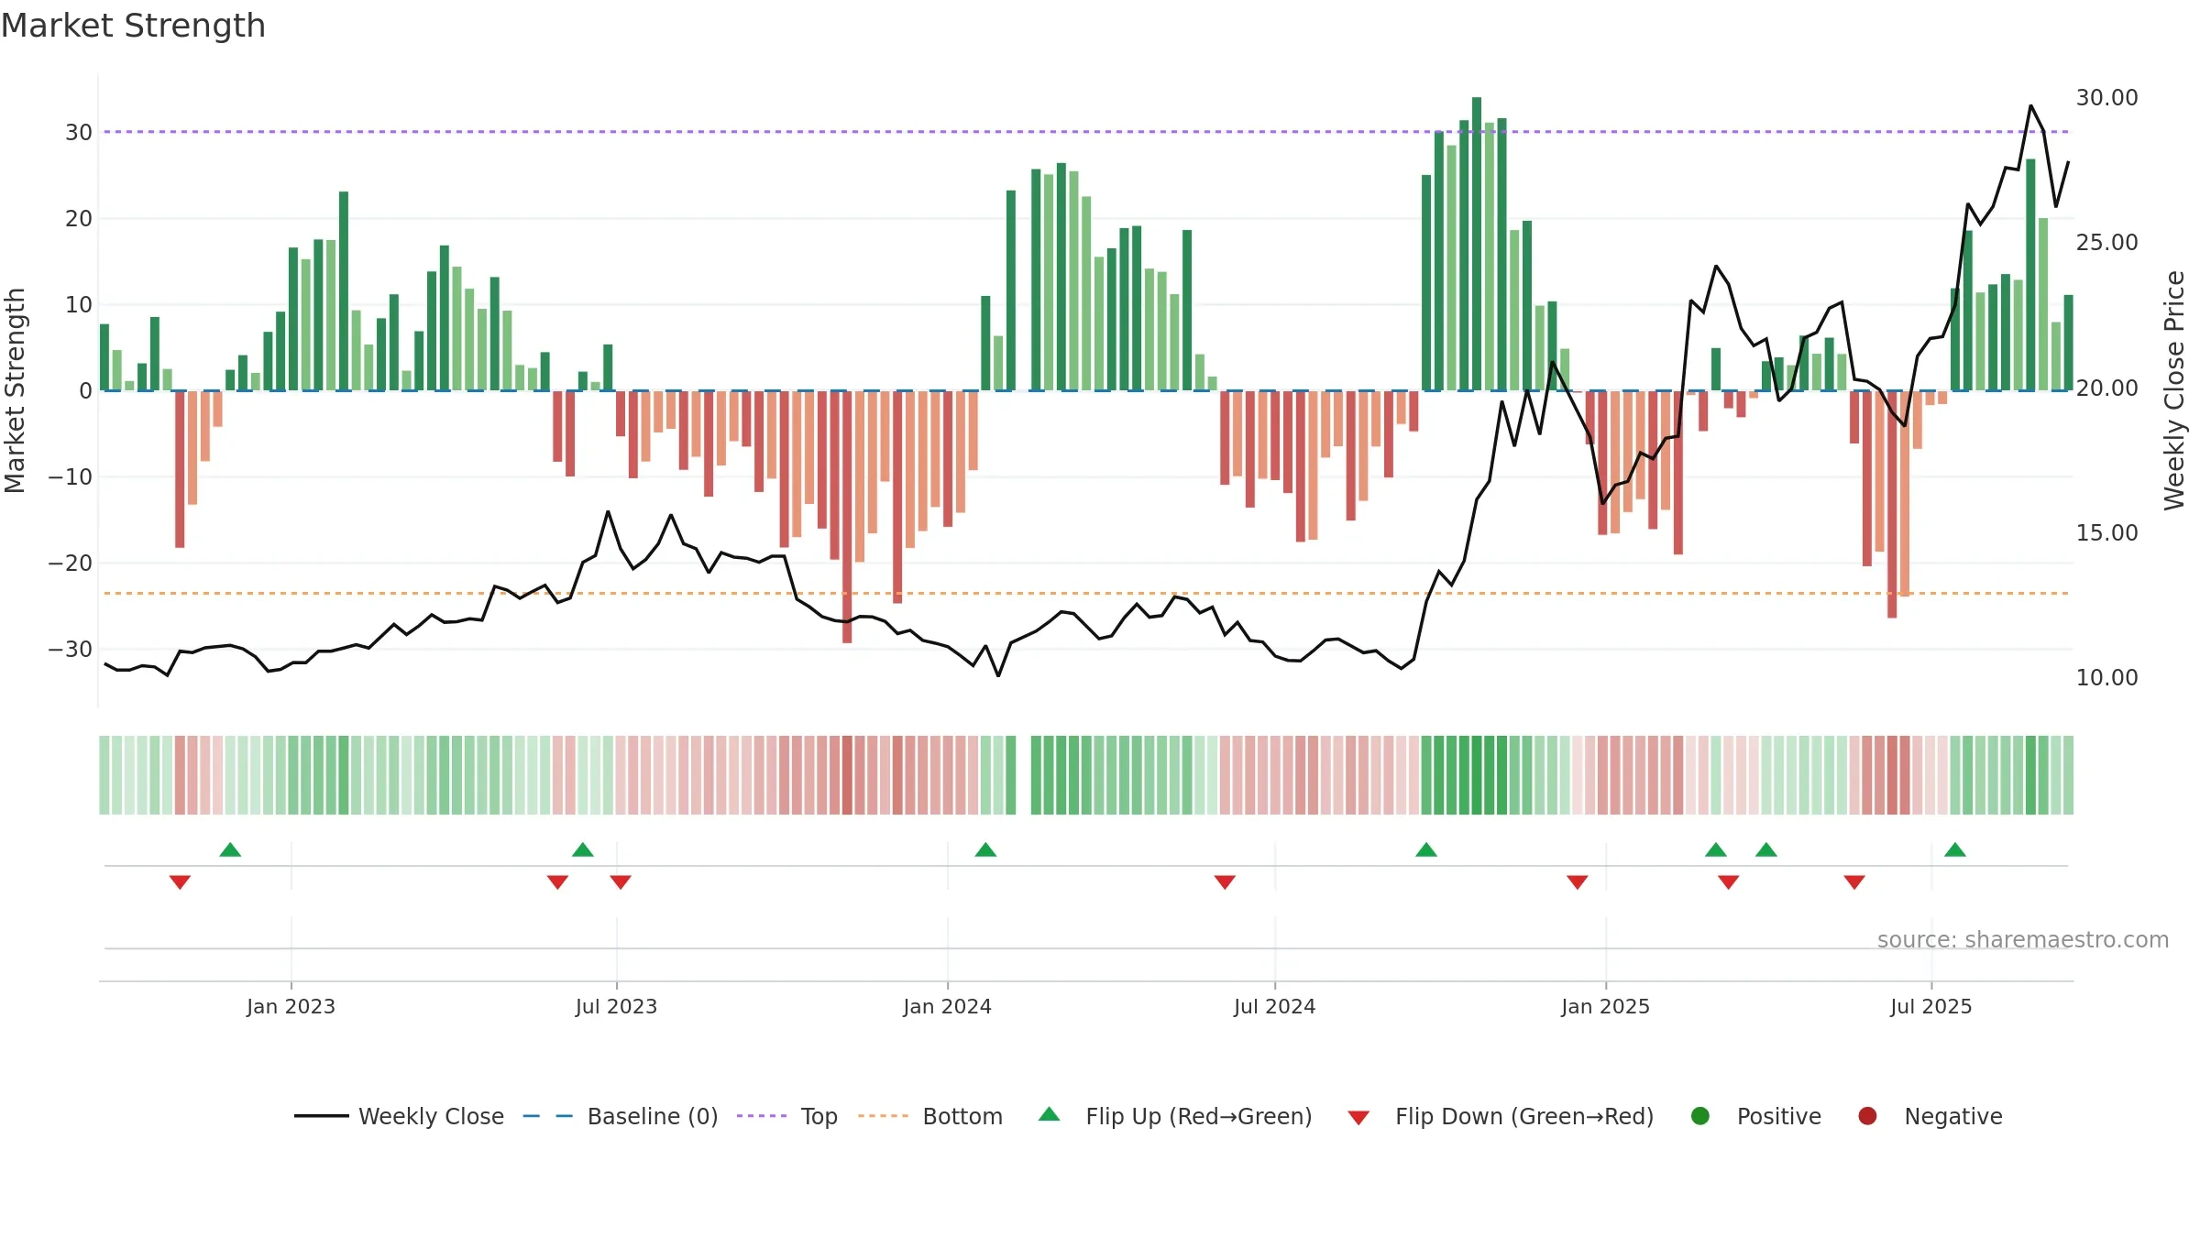Toggle the Flip Up (Red→Green) legend entry
Image resolution: width=2200 pixels, height=1237 pixels.
pyautogui.click(x=1175, y=1116)
